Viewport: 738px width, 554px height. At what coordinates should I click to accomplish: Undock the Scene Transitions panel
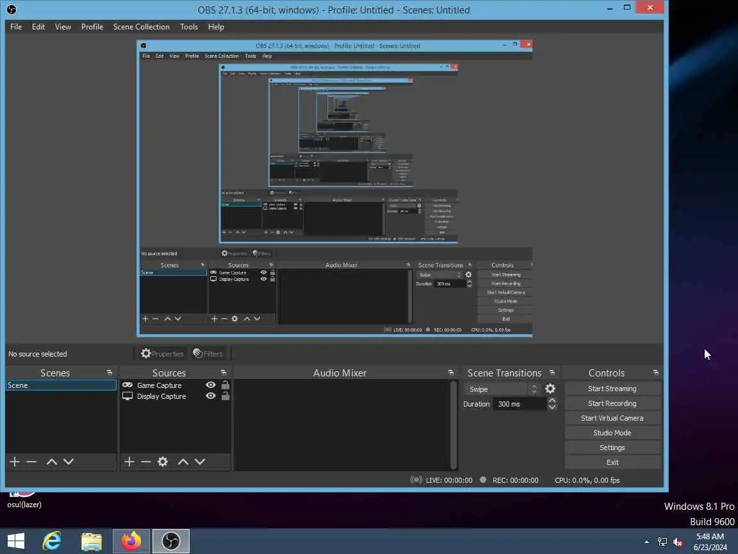click(552, 373)
